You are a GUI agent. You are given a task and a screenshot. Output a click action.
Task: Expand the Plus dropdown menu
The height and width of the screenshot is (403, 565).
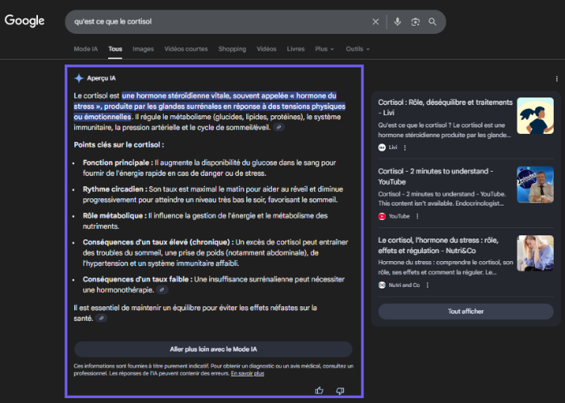[324, 49]
